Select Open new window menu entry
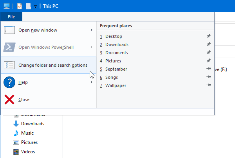Screen dimensions: 235x158 tap(49, 30)
